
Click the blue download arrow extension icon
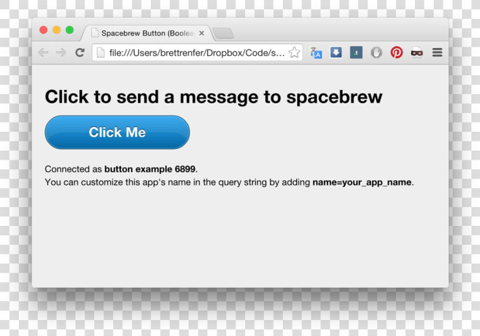[x=336, y=52]
